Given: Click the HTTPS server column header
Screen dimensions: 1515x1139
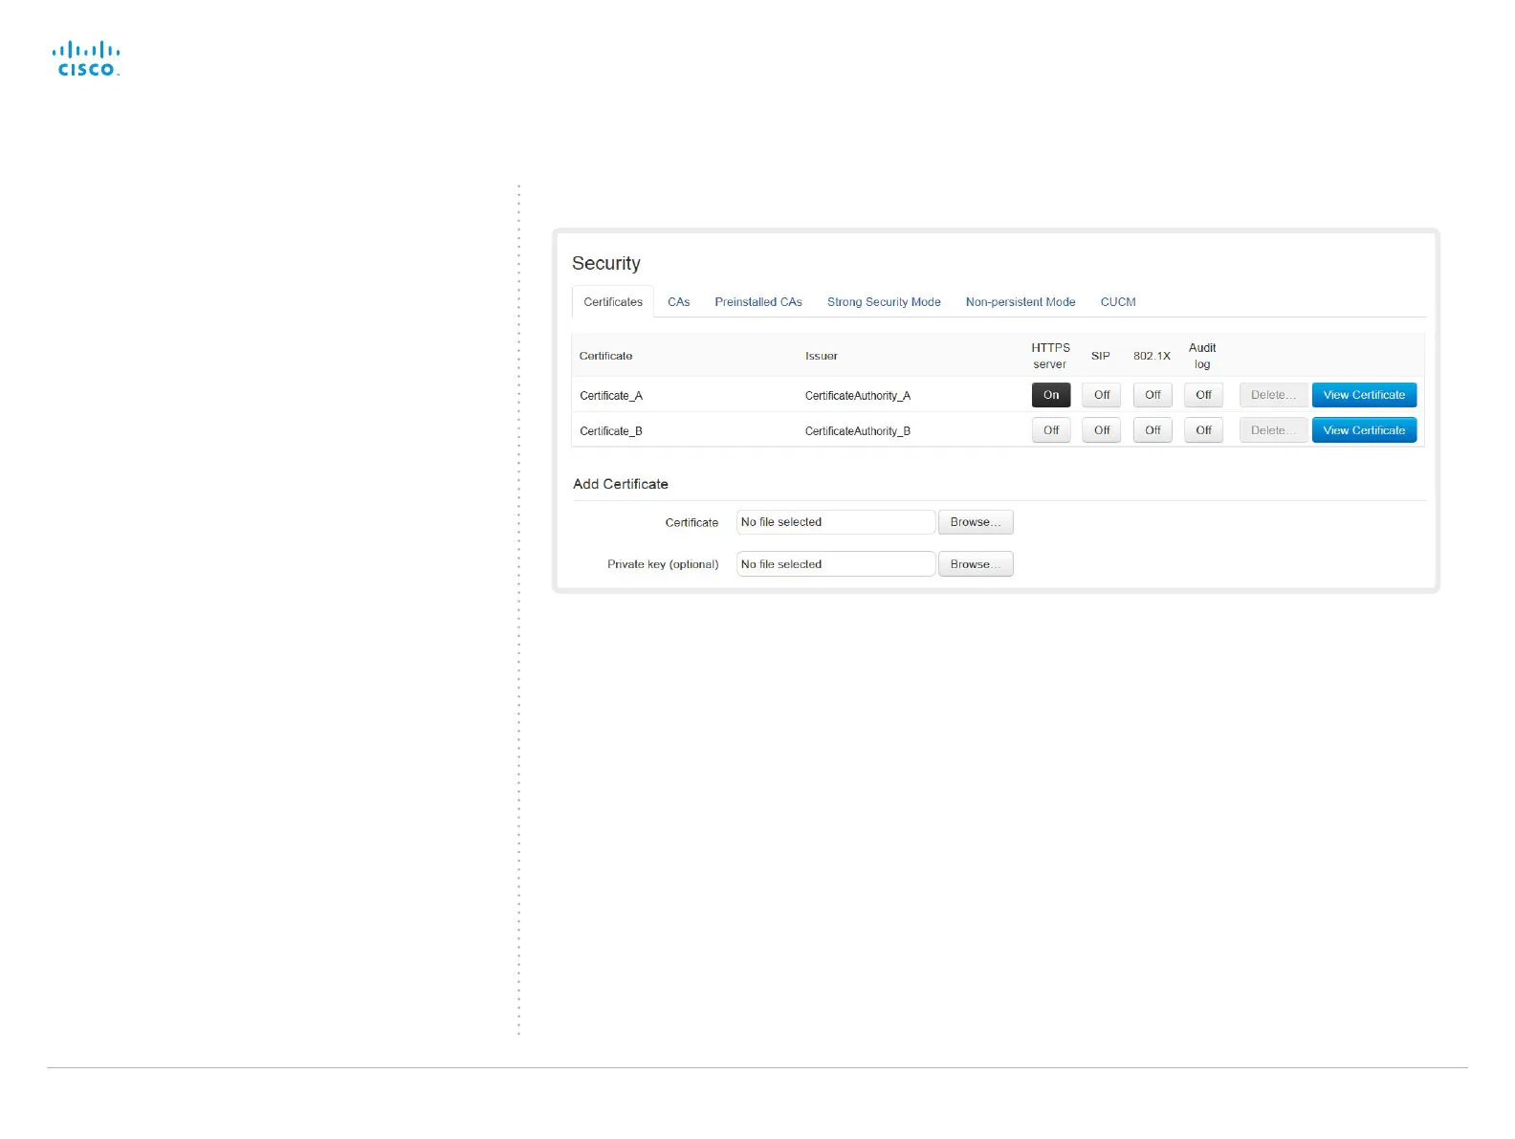Looking at the screenshot, I should tap(1050, 356).
